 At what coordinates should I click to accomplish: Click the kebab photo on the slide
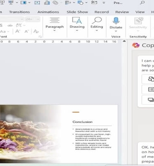(30, 134)
